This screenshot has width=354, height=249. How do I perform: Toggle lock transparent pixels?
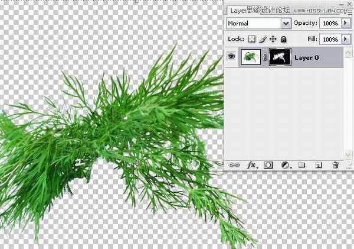pyautogui.click(x=251, y=39)
